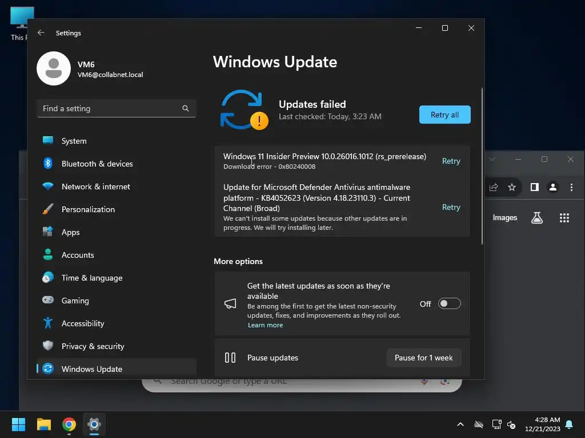Screen dimensions: 585x438
Task: Click the Settings gear in the taskbar
Action: [x=94, y=424]
